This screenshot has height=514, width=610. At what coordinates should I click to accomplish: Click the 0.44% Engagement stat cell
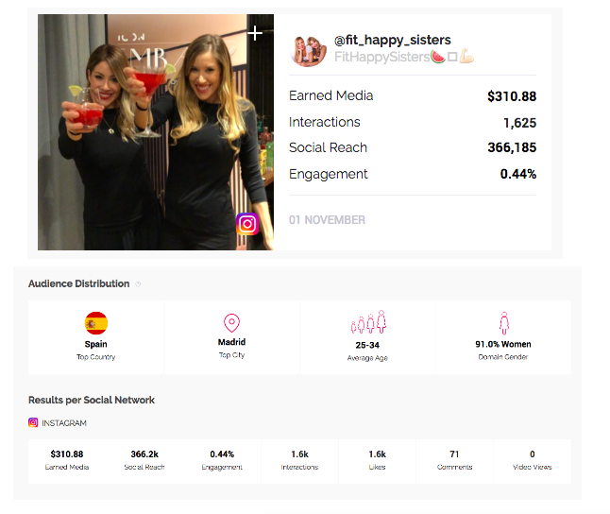[x=222, y=461]
